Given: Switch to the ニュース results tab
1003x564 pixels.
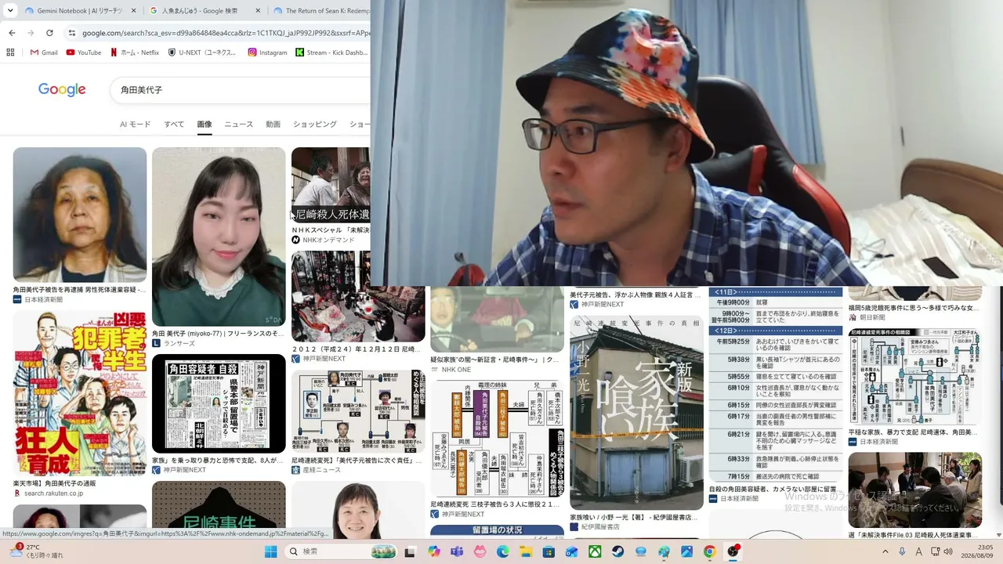Looking at the screenshot, I should click(x=238, y=125).
